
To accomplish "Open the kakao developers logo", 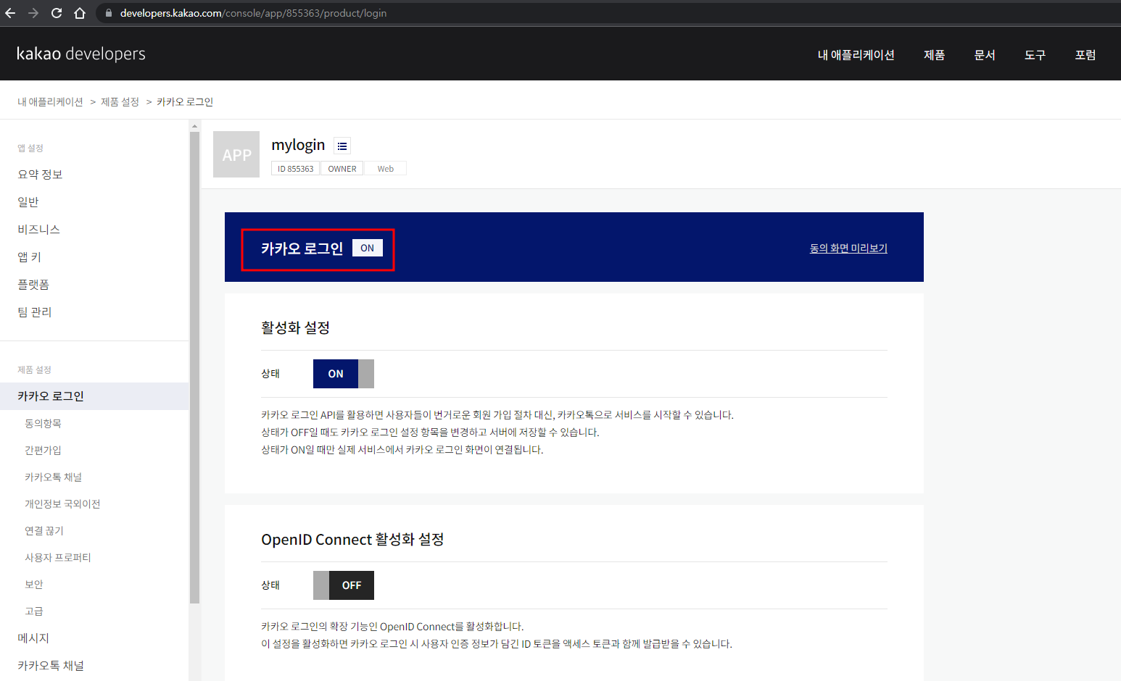I will pyautogui.click(x=80, y=54).
